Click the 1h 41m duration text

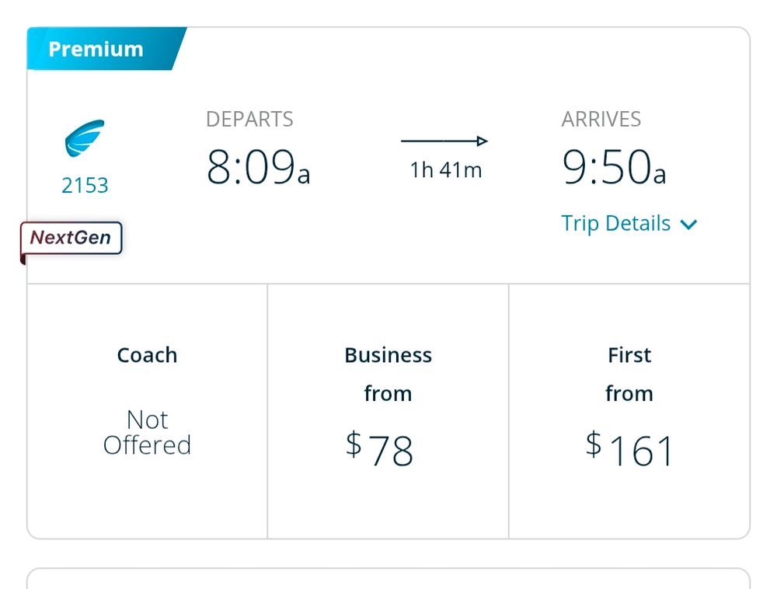pyautogui.click(x=446, y=171)
